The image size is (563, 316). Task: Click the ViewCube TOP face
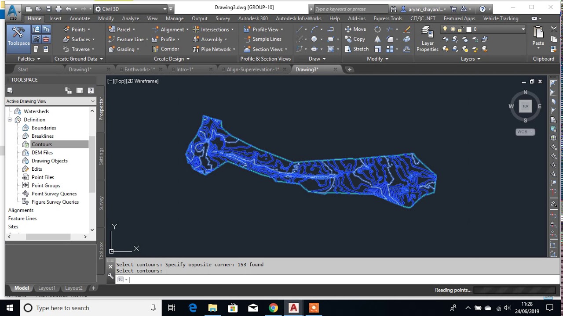pyautogui.click(x=525, y=106)
